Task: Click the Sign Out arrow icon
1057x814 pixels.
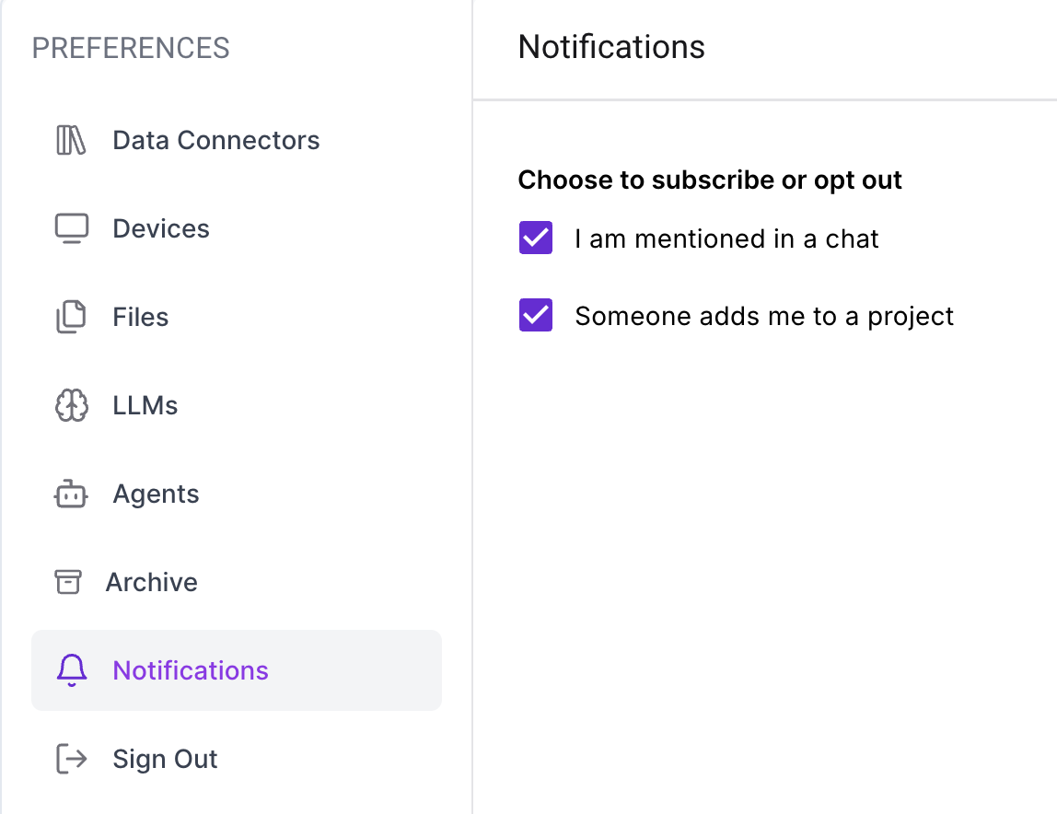Action: (x=71, y=759)
